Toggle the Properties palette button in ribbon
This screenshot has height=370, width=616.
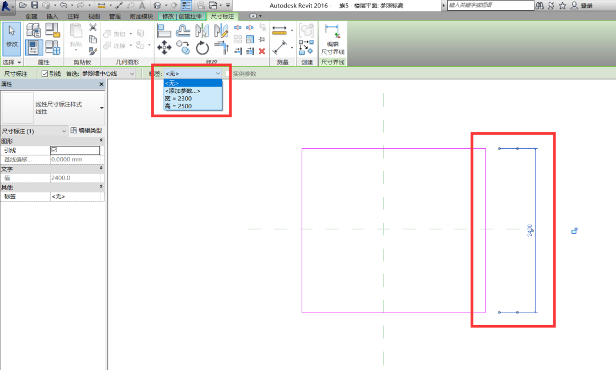click(34, 47)
